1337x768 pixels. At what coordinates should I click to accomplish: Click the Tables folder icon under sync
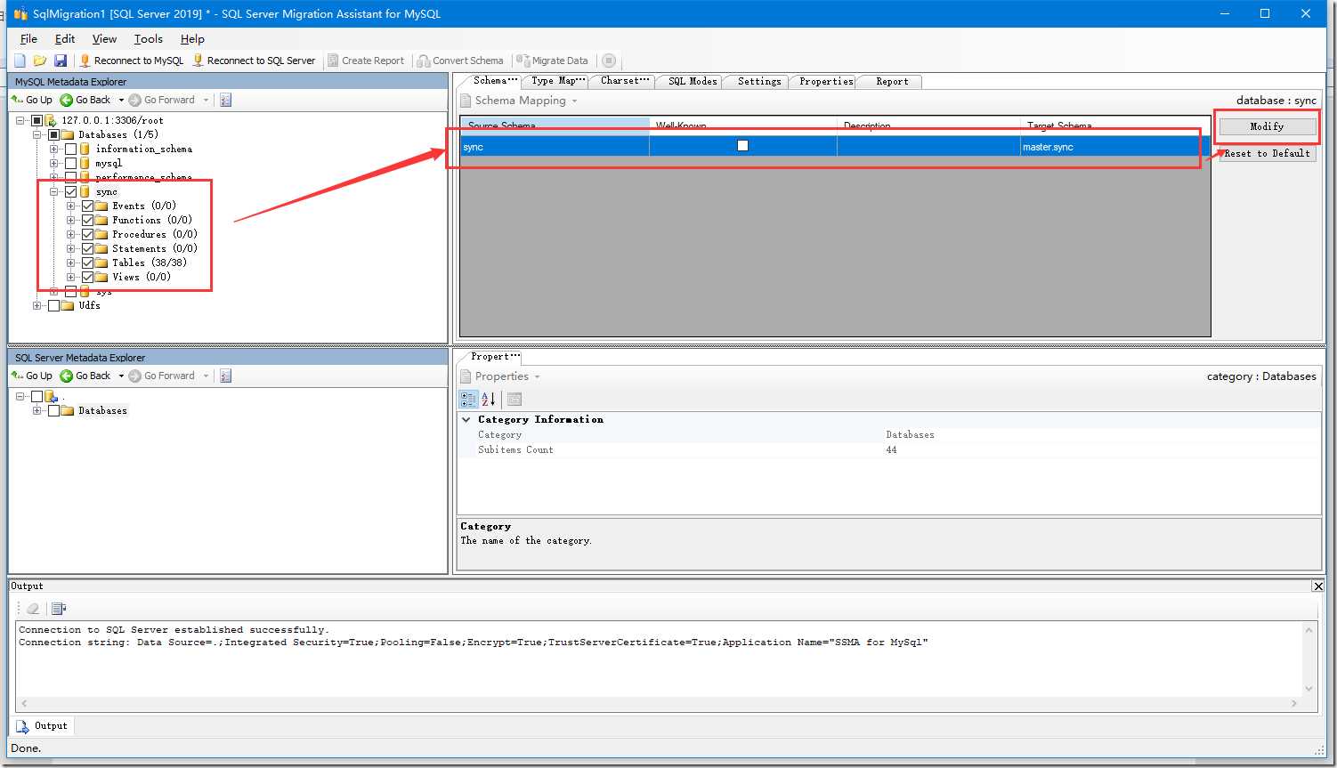click(101, 263)
